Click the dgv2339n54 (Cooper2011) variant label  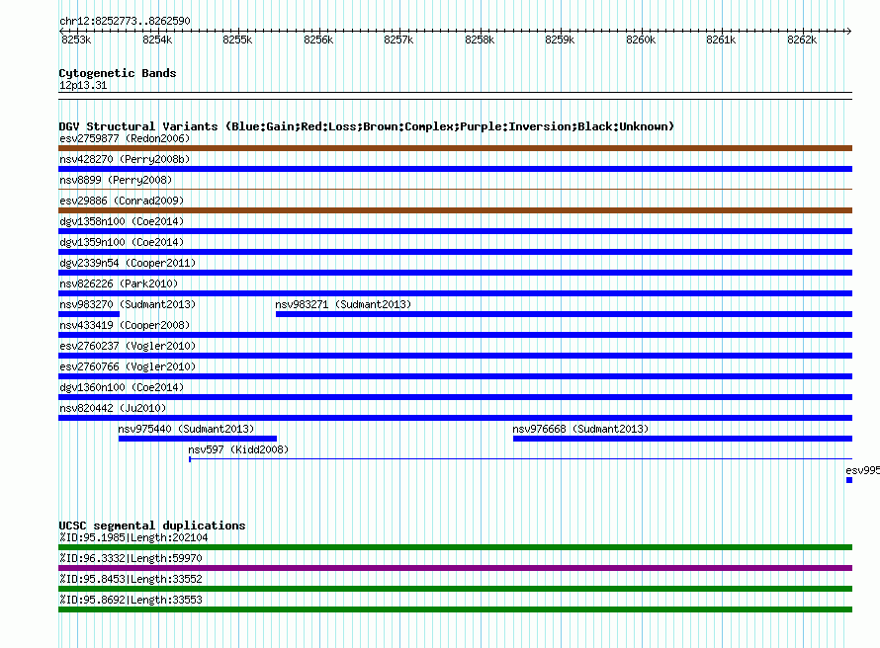point(128,263)
